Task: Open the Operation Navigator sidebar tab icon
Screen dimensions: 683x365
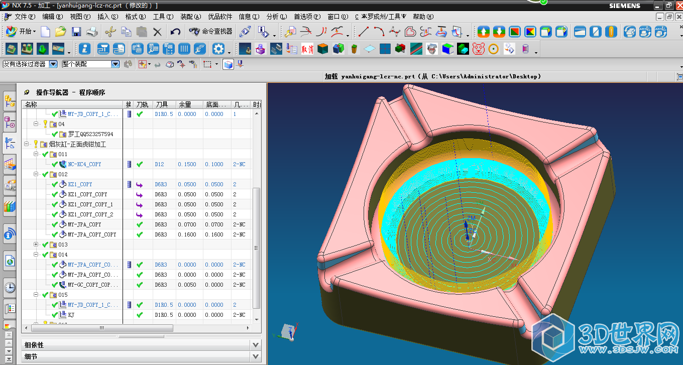Action: [10, 142]
